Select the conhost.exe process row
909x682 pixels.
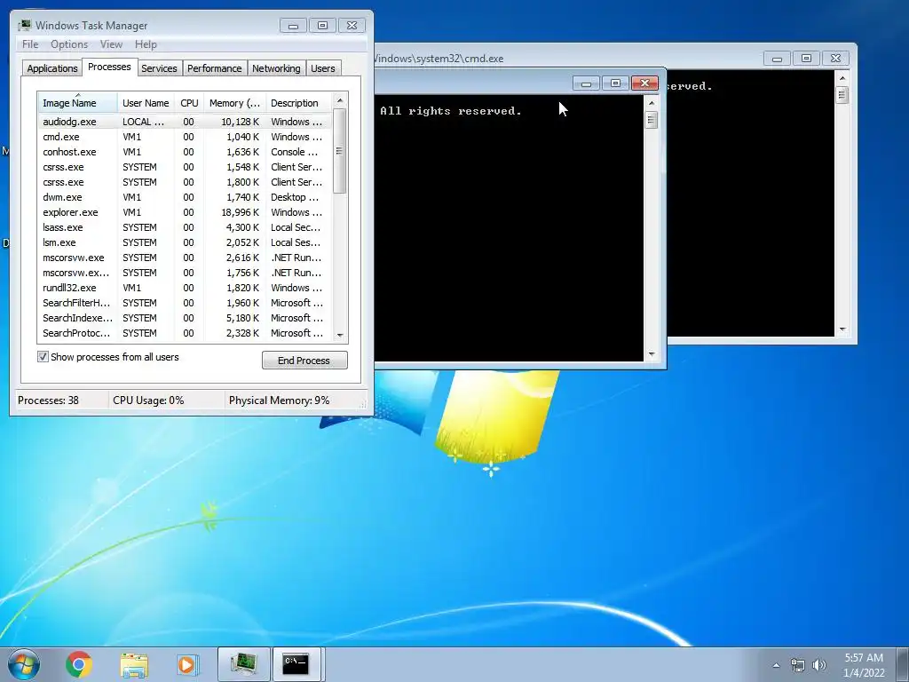[x=185, y=152]
